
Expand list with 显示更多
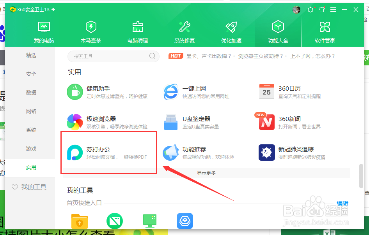coord(206,173)
